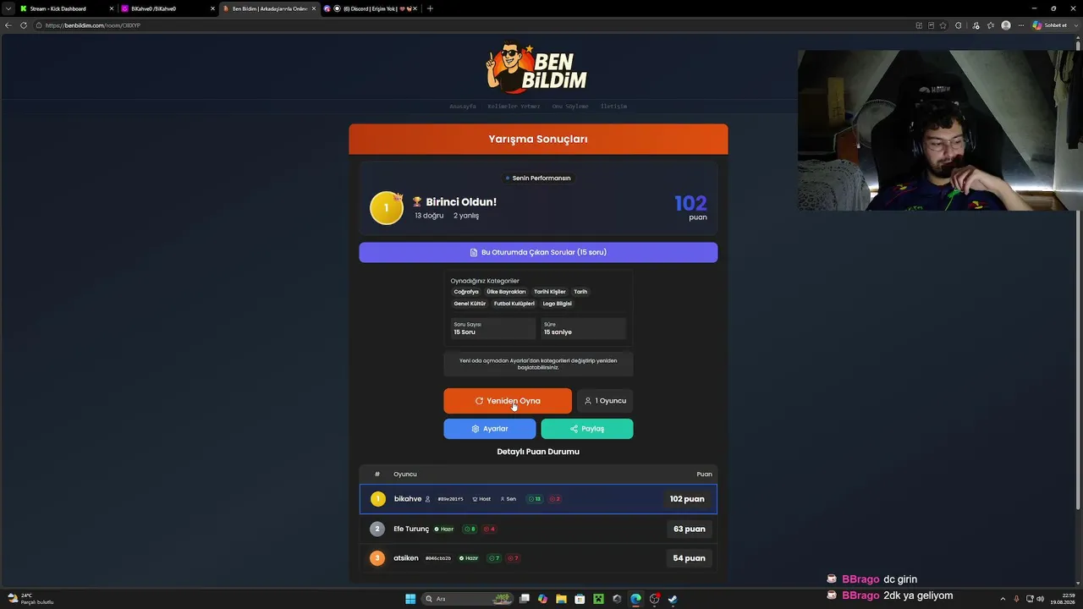Click the Paylaş share button

click(x=587, y=429)
